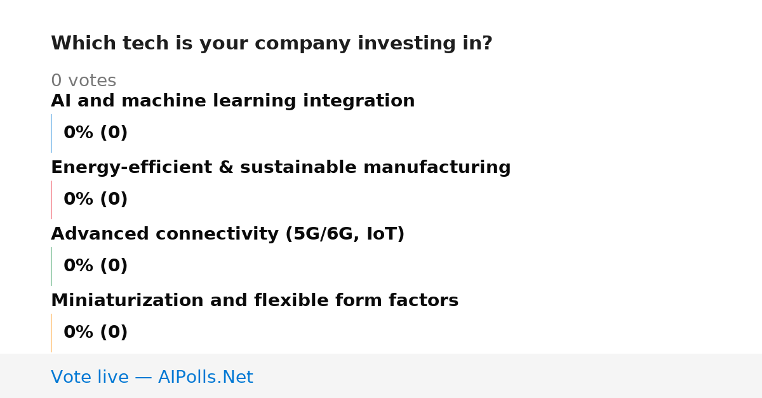Click the orange bar for Miniaturization
This screenshot has width=762, height=398.
tap(51, 333)
